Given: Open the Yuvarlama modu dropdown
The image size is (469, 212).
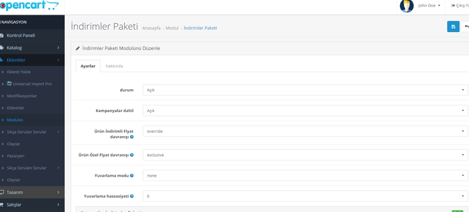Looking at the screenshot, I should (305, 175).
